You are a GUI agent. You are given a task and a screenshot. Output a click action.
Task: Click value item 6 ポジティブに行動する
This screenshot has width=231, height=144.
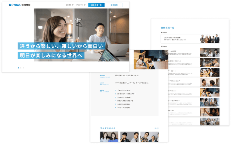point(123,108)
